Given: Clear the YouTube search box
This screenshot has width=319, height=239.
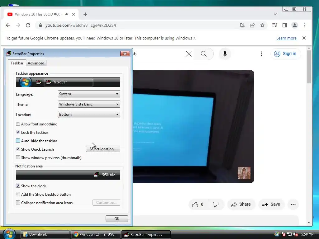Looking at the screenshot, I should [189, 54].
